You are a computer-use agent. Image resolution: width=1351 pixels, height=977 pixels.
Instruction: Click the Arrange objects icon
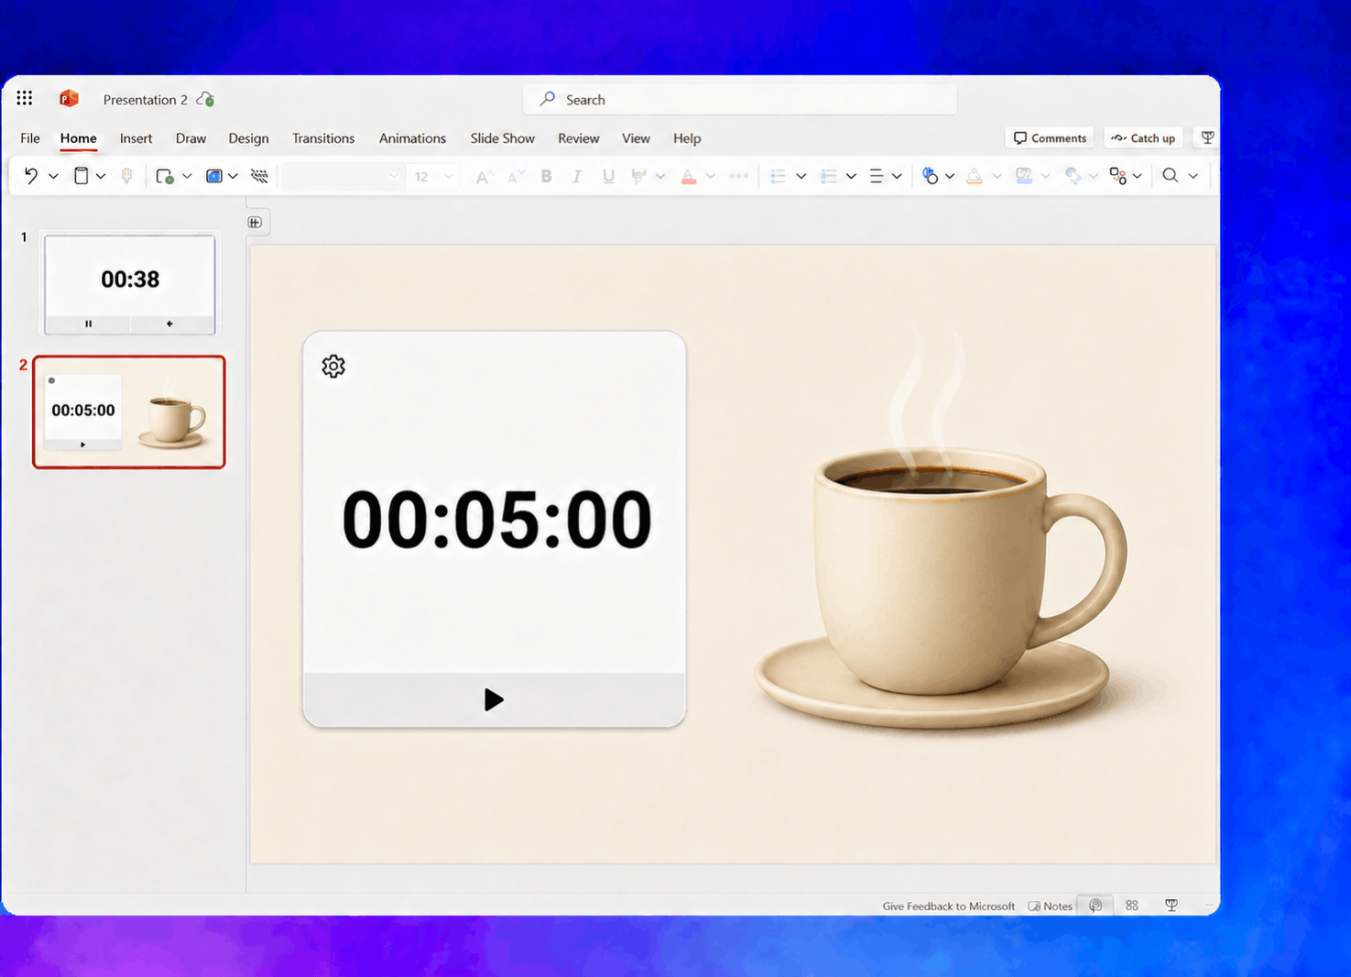tap(1117, 176)
